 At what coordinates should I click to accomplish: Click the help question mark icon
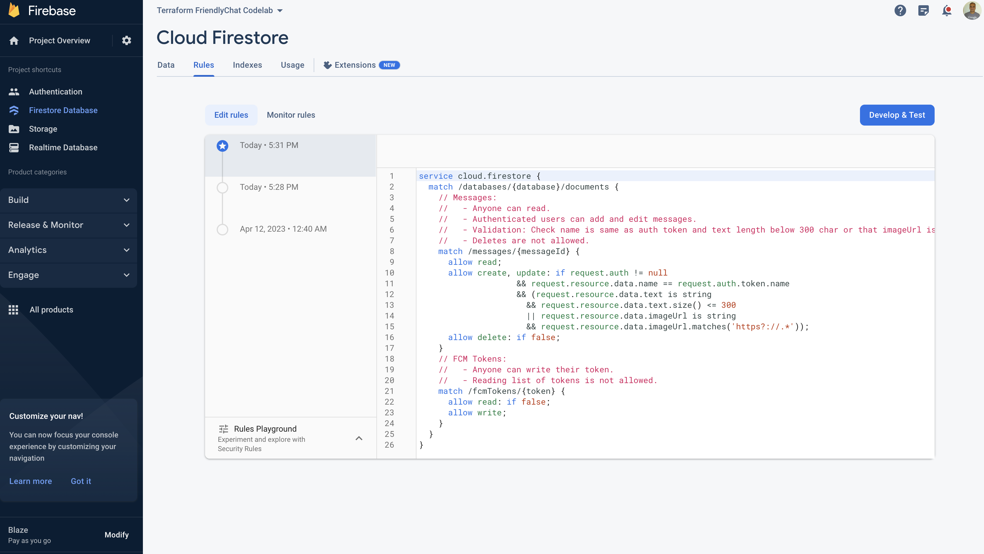(899, 10)
